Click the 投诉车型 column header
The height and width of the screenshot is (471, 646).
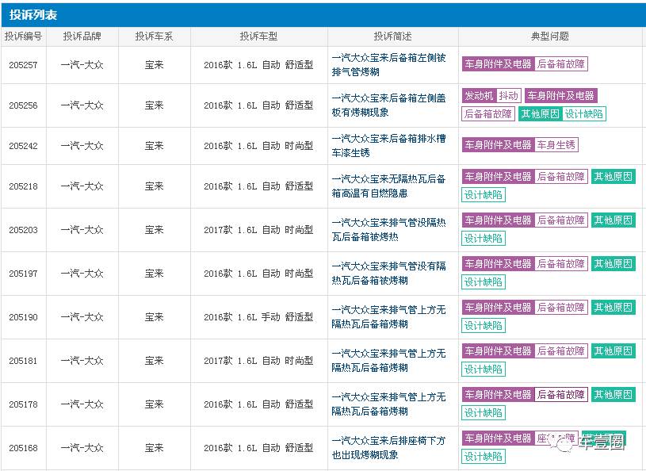(x=258, y=36)
